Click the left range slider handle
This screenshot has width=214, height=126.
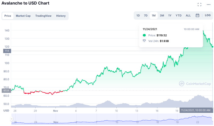point(12,119)
